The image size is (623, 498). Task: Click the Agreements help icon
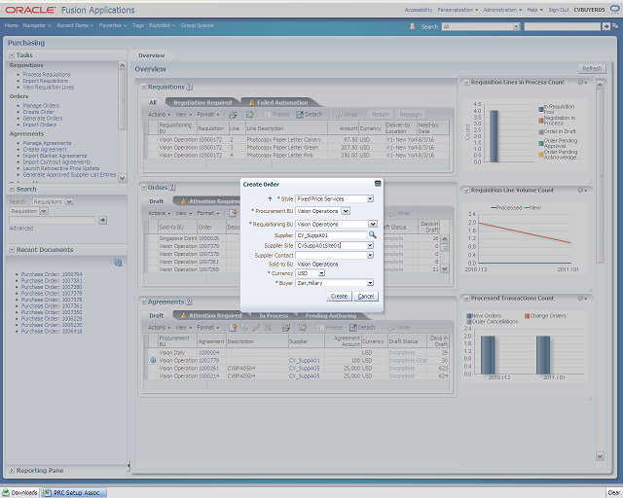(x=189, y=302)
